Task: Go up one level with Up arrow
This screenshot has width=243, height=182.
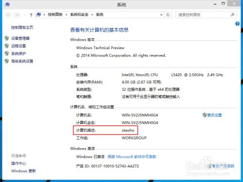Action: tap(31, 15)
